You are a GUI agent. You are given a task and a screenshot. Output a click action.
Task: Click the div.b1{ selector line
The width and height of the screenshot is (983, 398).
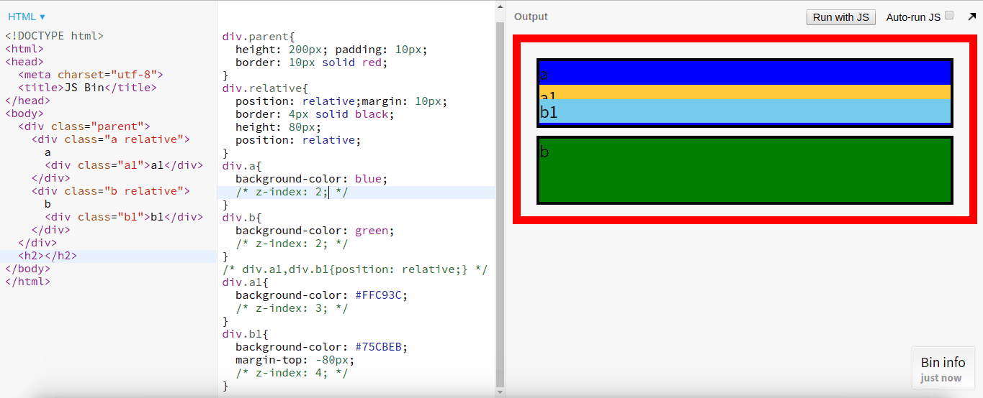tap(246, 334)
